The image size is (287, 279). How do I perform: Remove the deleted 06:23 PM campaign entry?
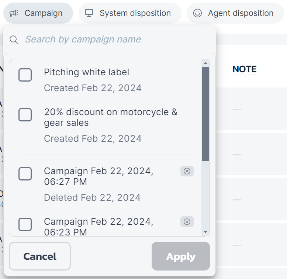[187, 222]
